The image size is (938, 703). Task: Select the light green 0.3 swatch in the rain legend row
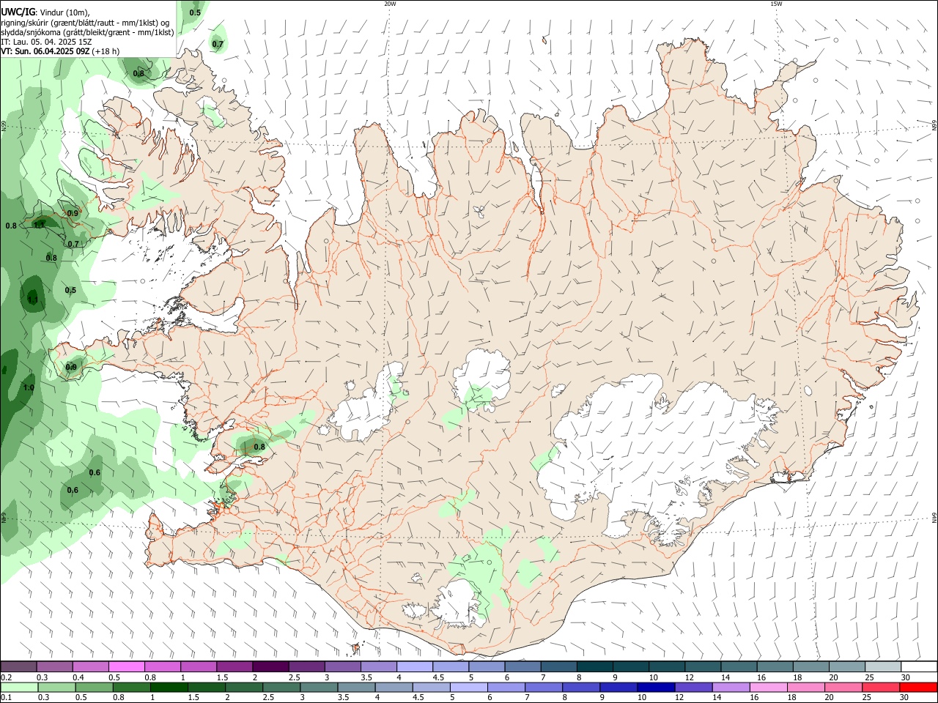point(56,688)
